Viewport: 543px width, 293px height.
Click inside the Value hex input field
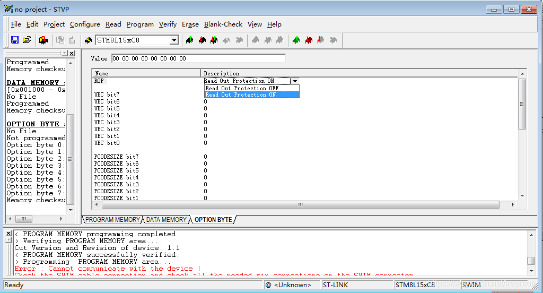click(x=198, y=58)
